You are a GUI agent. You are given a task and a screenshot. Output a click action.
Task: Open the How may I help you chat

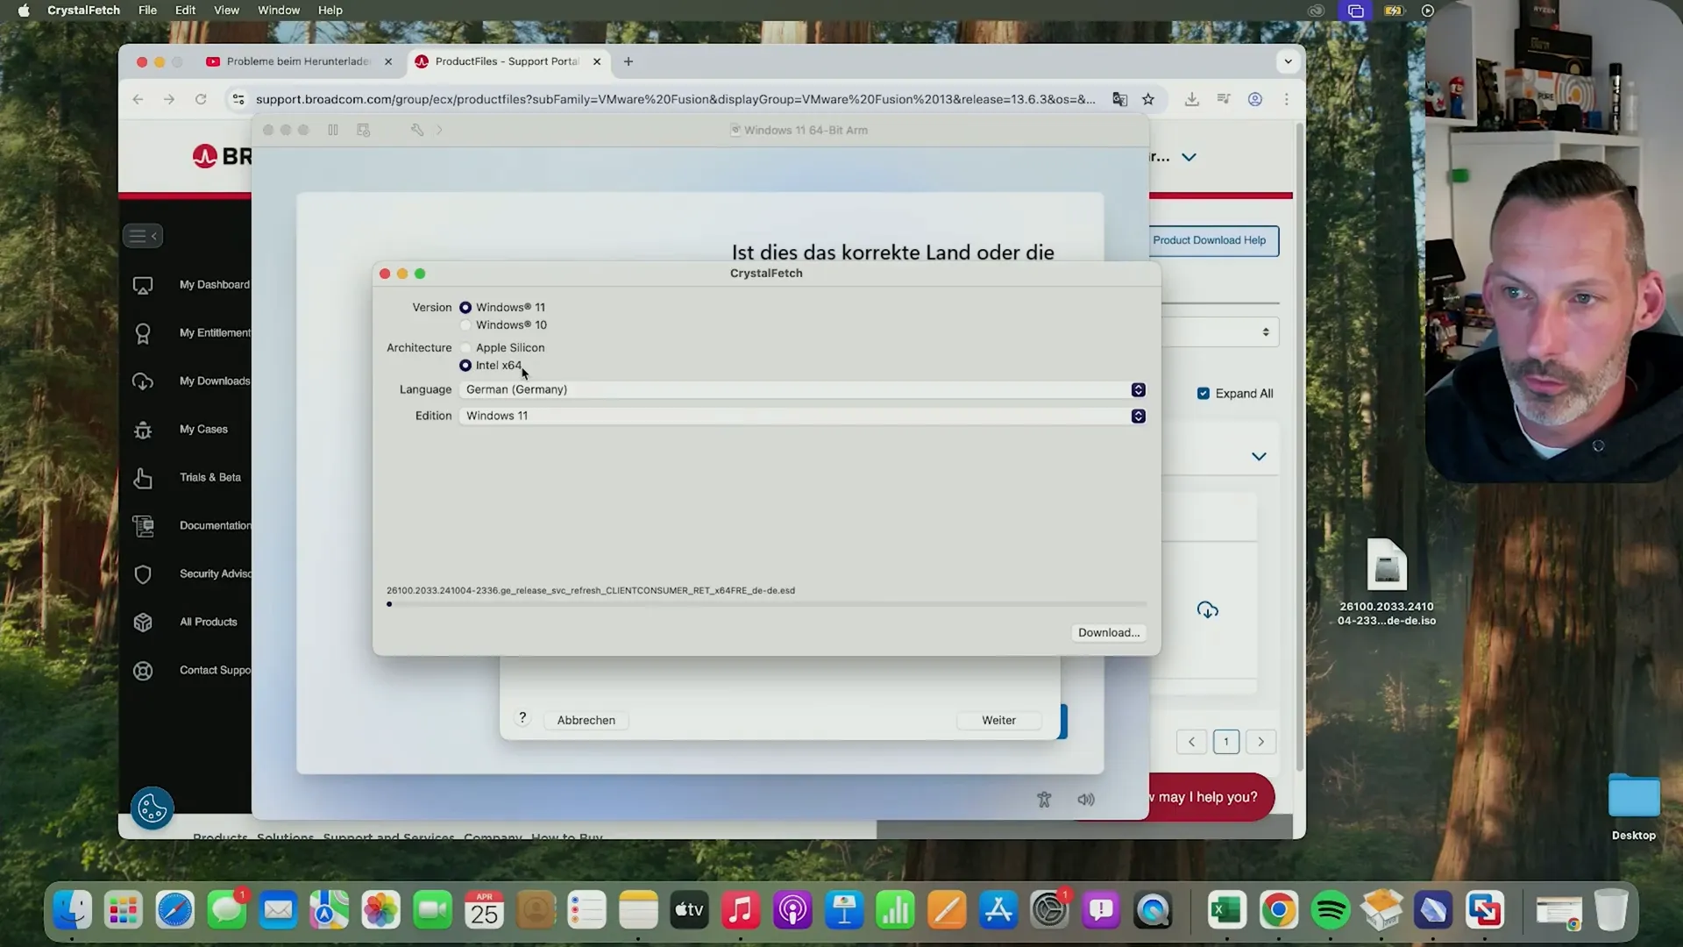pyautogui.click(x=1211, y=797)
